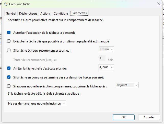This screenshot has width=164, height=124.
Task: Enable Exécuter la tâche dès que possible
Action: click(9, 41)
